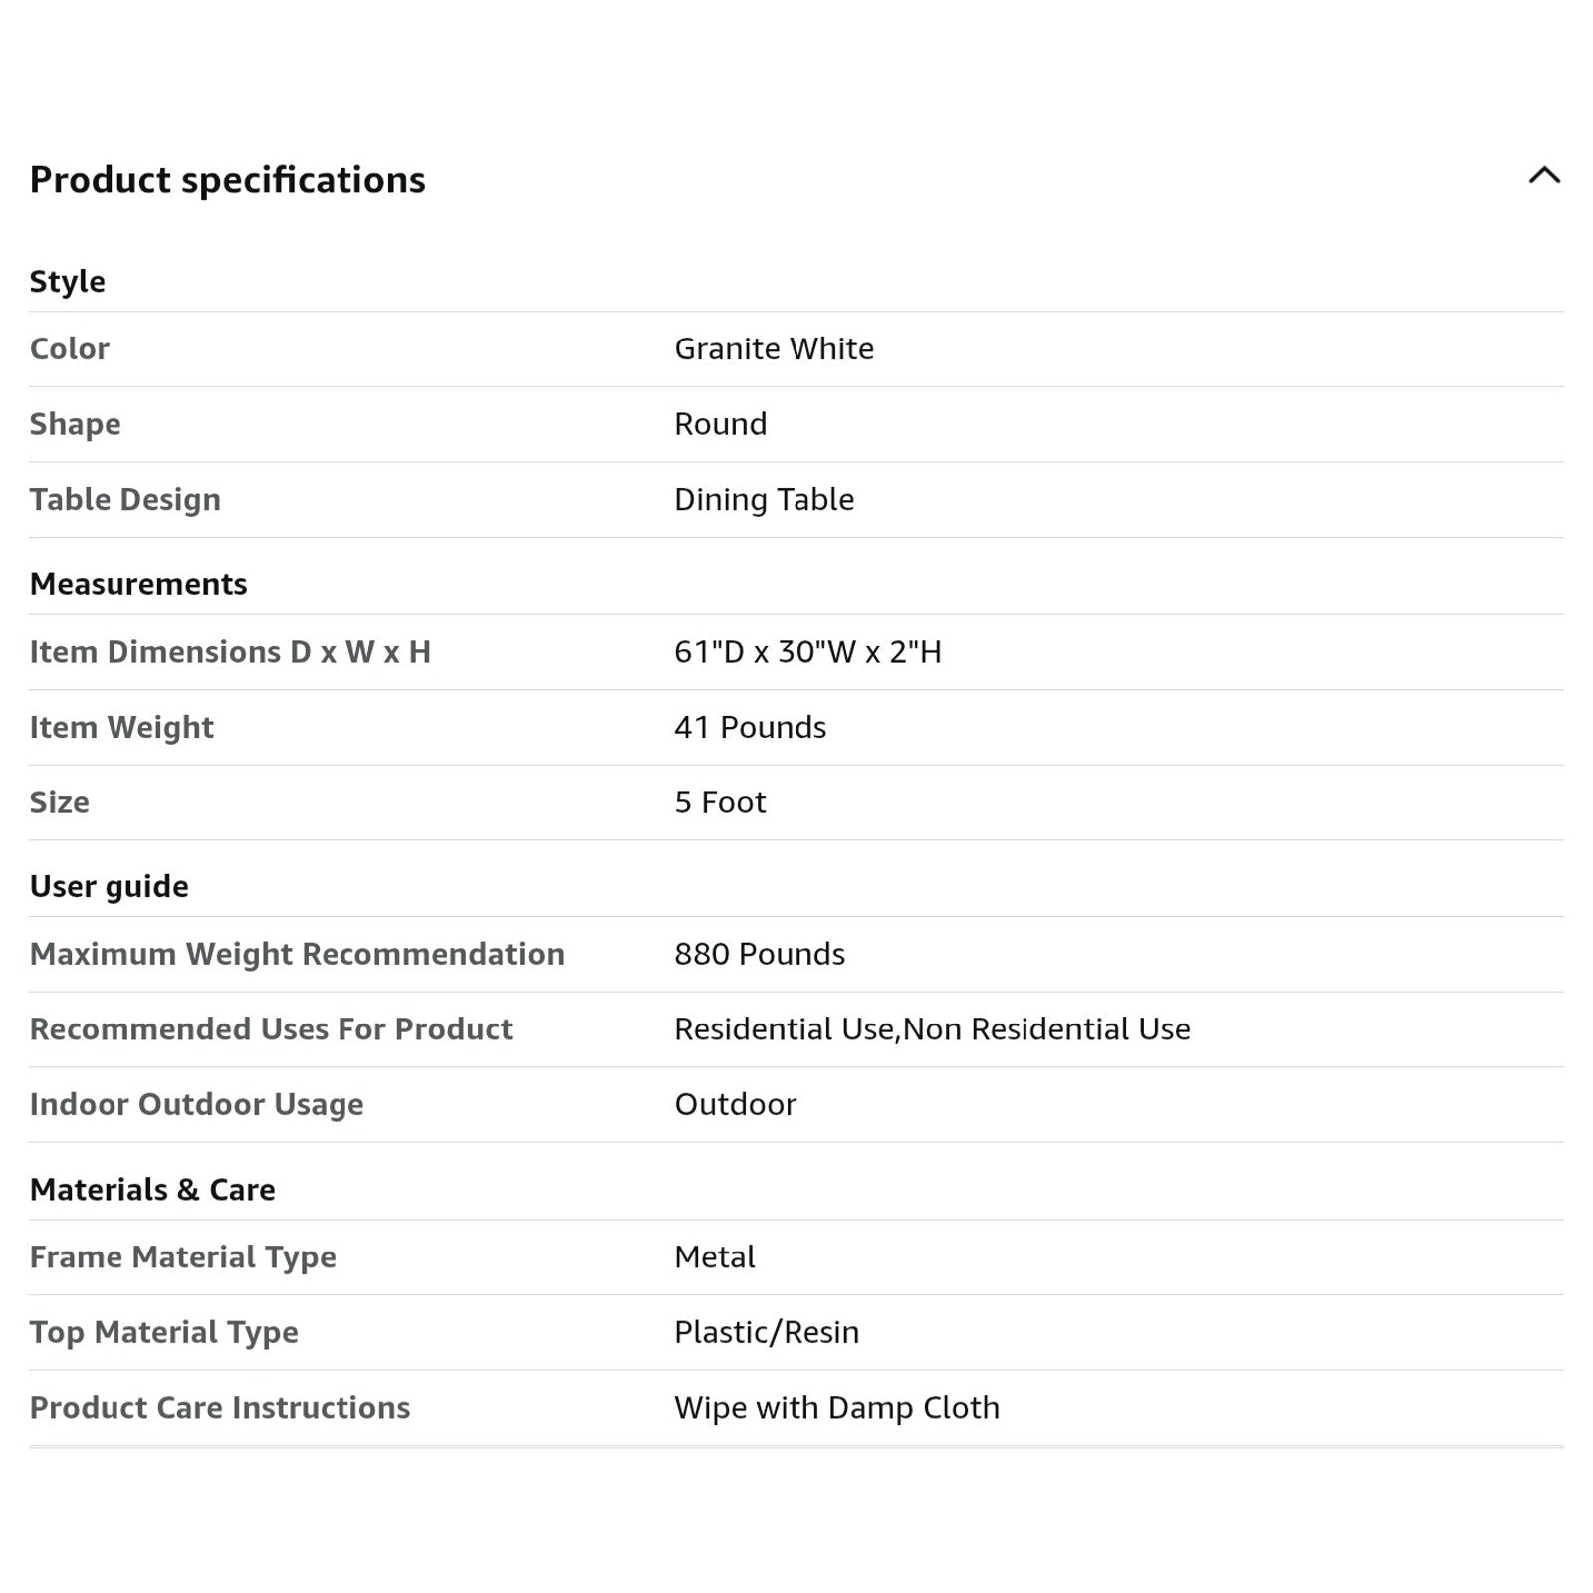Select the Metal frame material value

[714, 1257]
